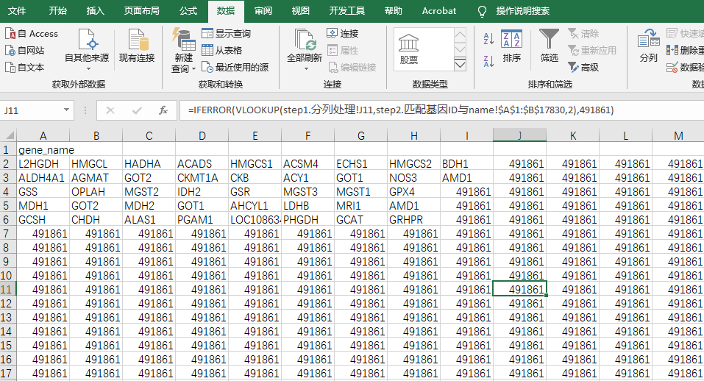This screenshot has height=381, width=704.
Task: Open 自其他来源 (from other sources) menu
Action: 87,49
